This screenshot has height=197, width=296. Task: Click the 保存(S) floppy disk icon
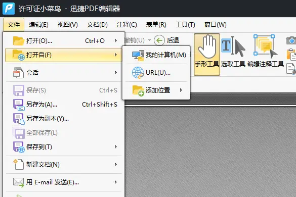coord(19,90)
